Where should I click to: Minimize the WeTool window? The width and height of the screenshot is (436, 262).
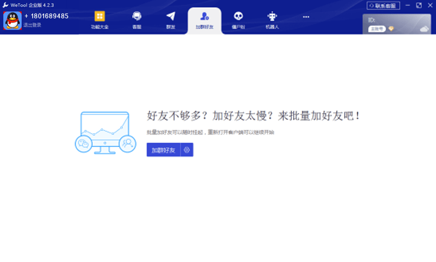[408, 5]
